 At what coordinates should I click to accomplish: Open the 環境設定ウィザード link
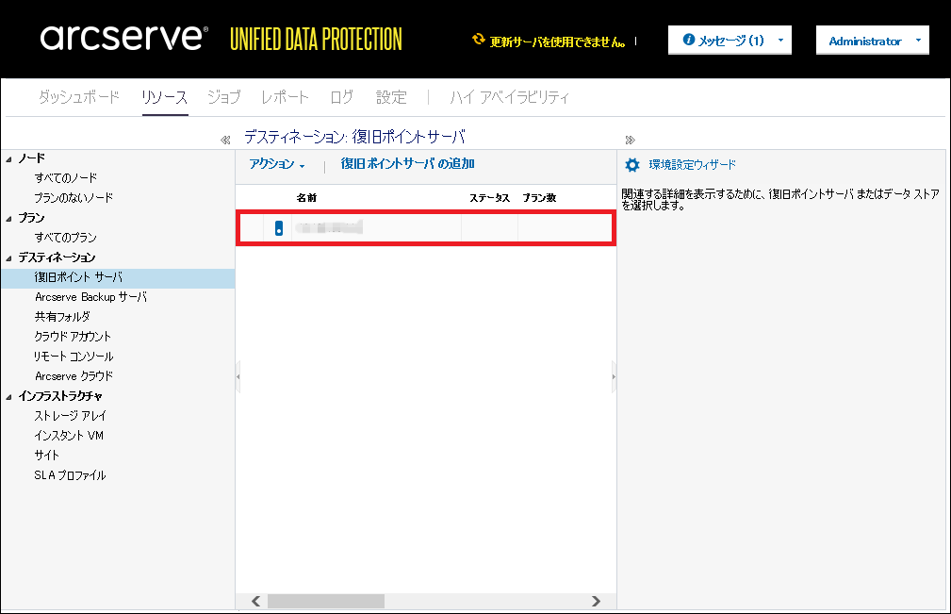click(x=692, y=165)
